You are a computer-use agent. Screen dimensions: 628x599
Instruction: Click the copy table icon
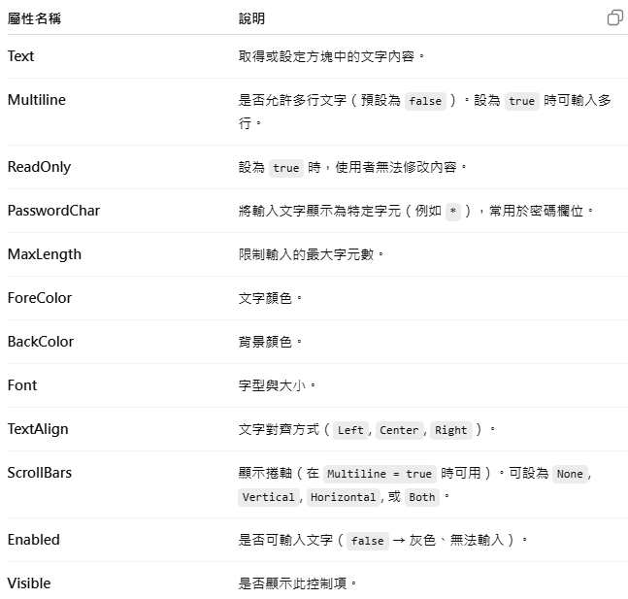click(x=615, y=17)
